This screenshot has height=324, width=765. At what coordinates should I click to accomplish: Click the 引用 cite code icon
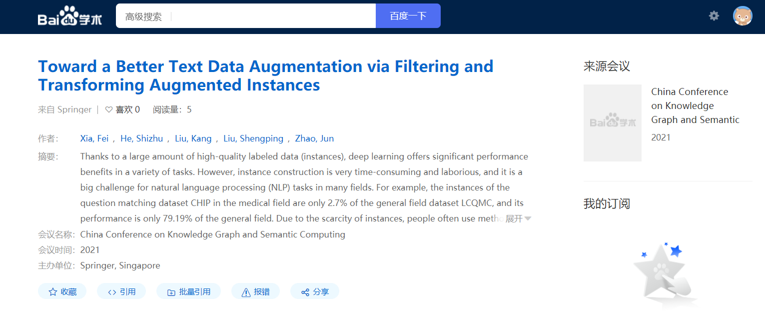(112, 292)
